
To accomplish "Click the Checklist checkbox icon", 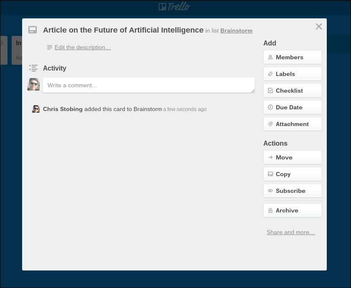I will point(271,91).
